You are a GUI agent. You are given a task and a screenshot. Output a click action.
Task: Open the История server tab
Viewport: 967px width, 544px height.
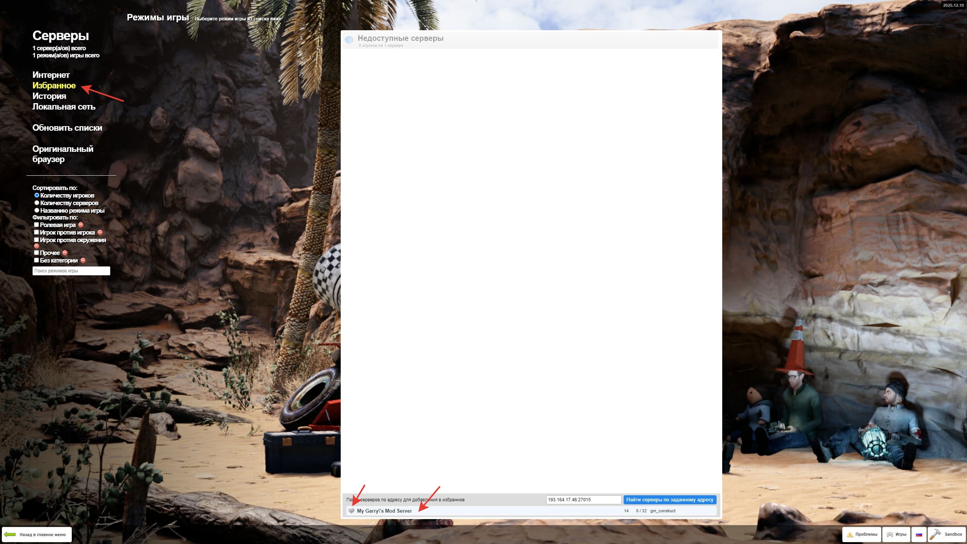(x=49, y=96)
